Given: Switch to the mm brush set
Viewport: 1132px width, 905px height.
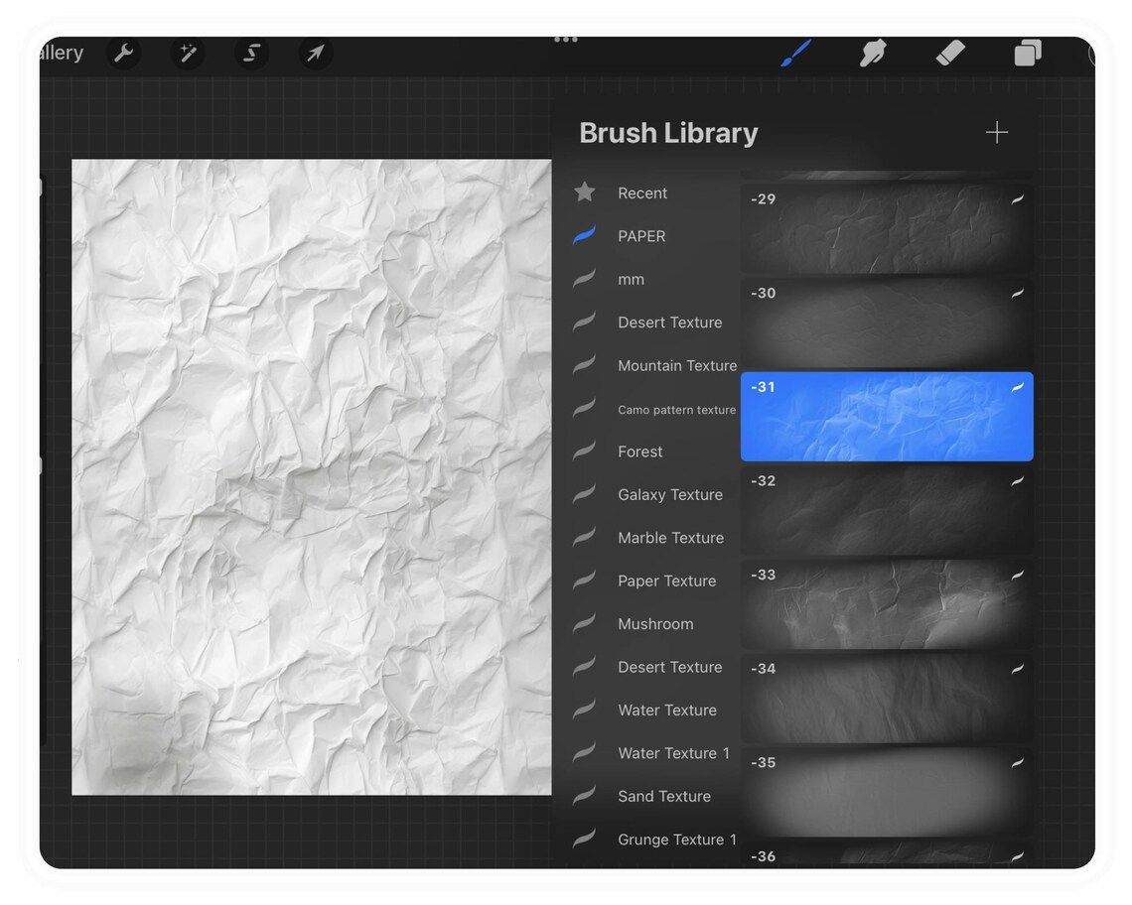Looking at the screenshot, I should tap(632, 279).
